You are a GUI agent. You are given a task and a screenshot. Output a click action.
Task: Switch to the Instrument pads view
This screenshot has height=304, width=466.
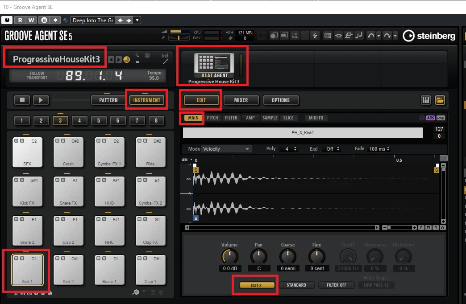(146, 100)
